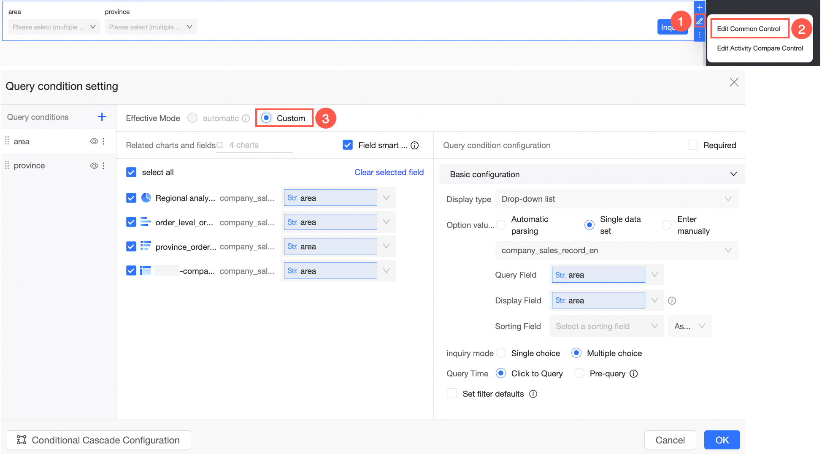Click info icon next to Display Field
The width and height of the screenshot is (822, 454).
point(672,300)
